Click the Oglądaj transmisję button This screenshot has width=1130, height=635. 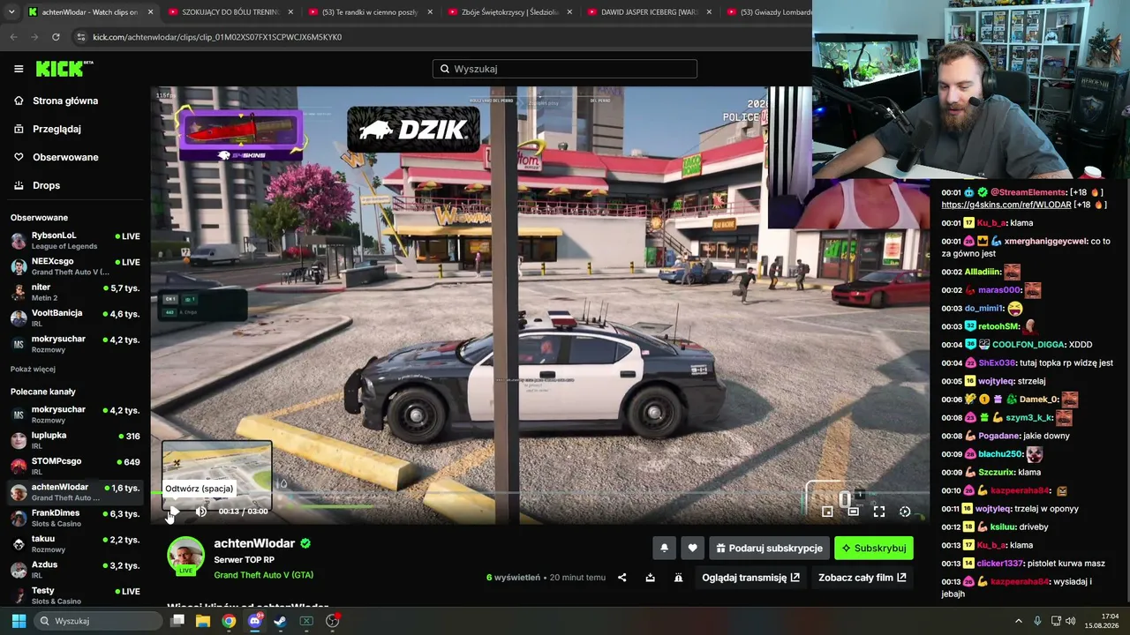point(750,578)
